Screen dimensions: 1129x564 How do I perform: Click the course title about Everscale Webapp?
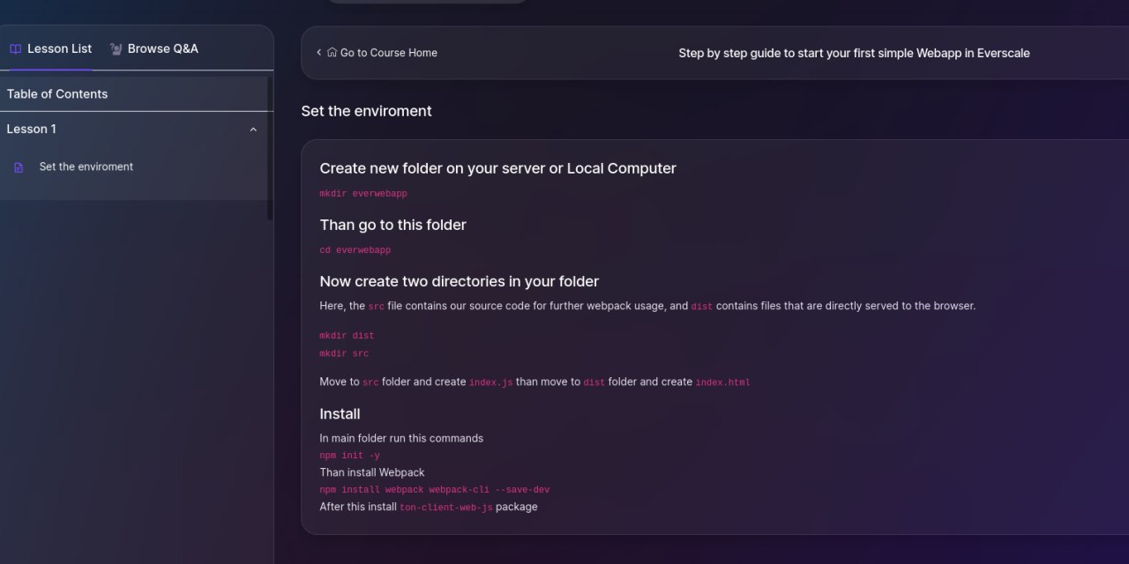(854, 53)
